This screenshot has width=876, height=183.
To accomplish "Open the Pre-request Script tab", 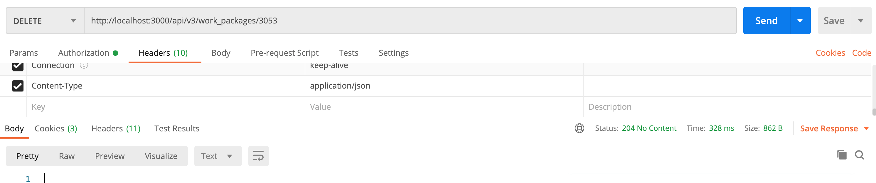I will tap(284, 53).
